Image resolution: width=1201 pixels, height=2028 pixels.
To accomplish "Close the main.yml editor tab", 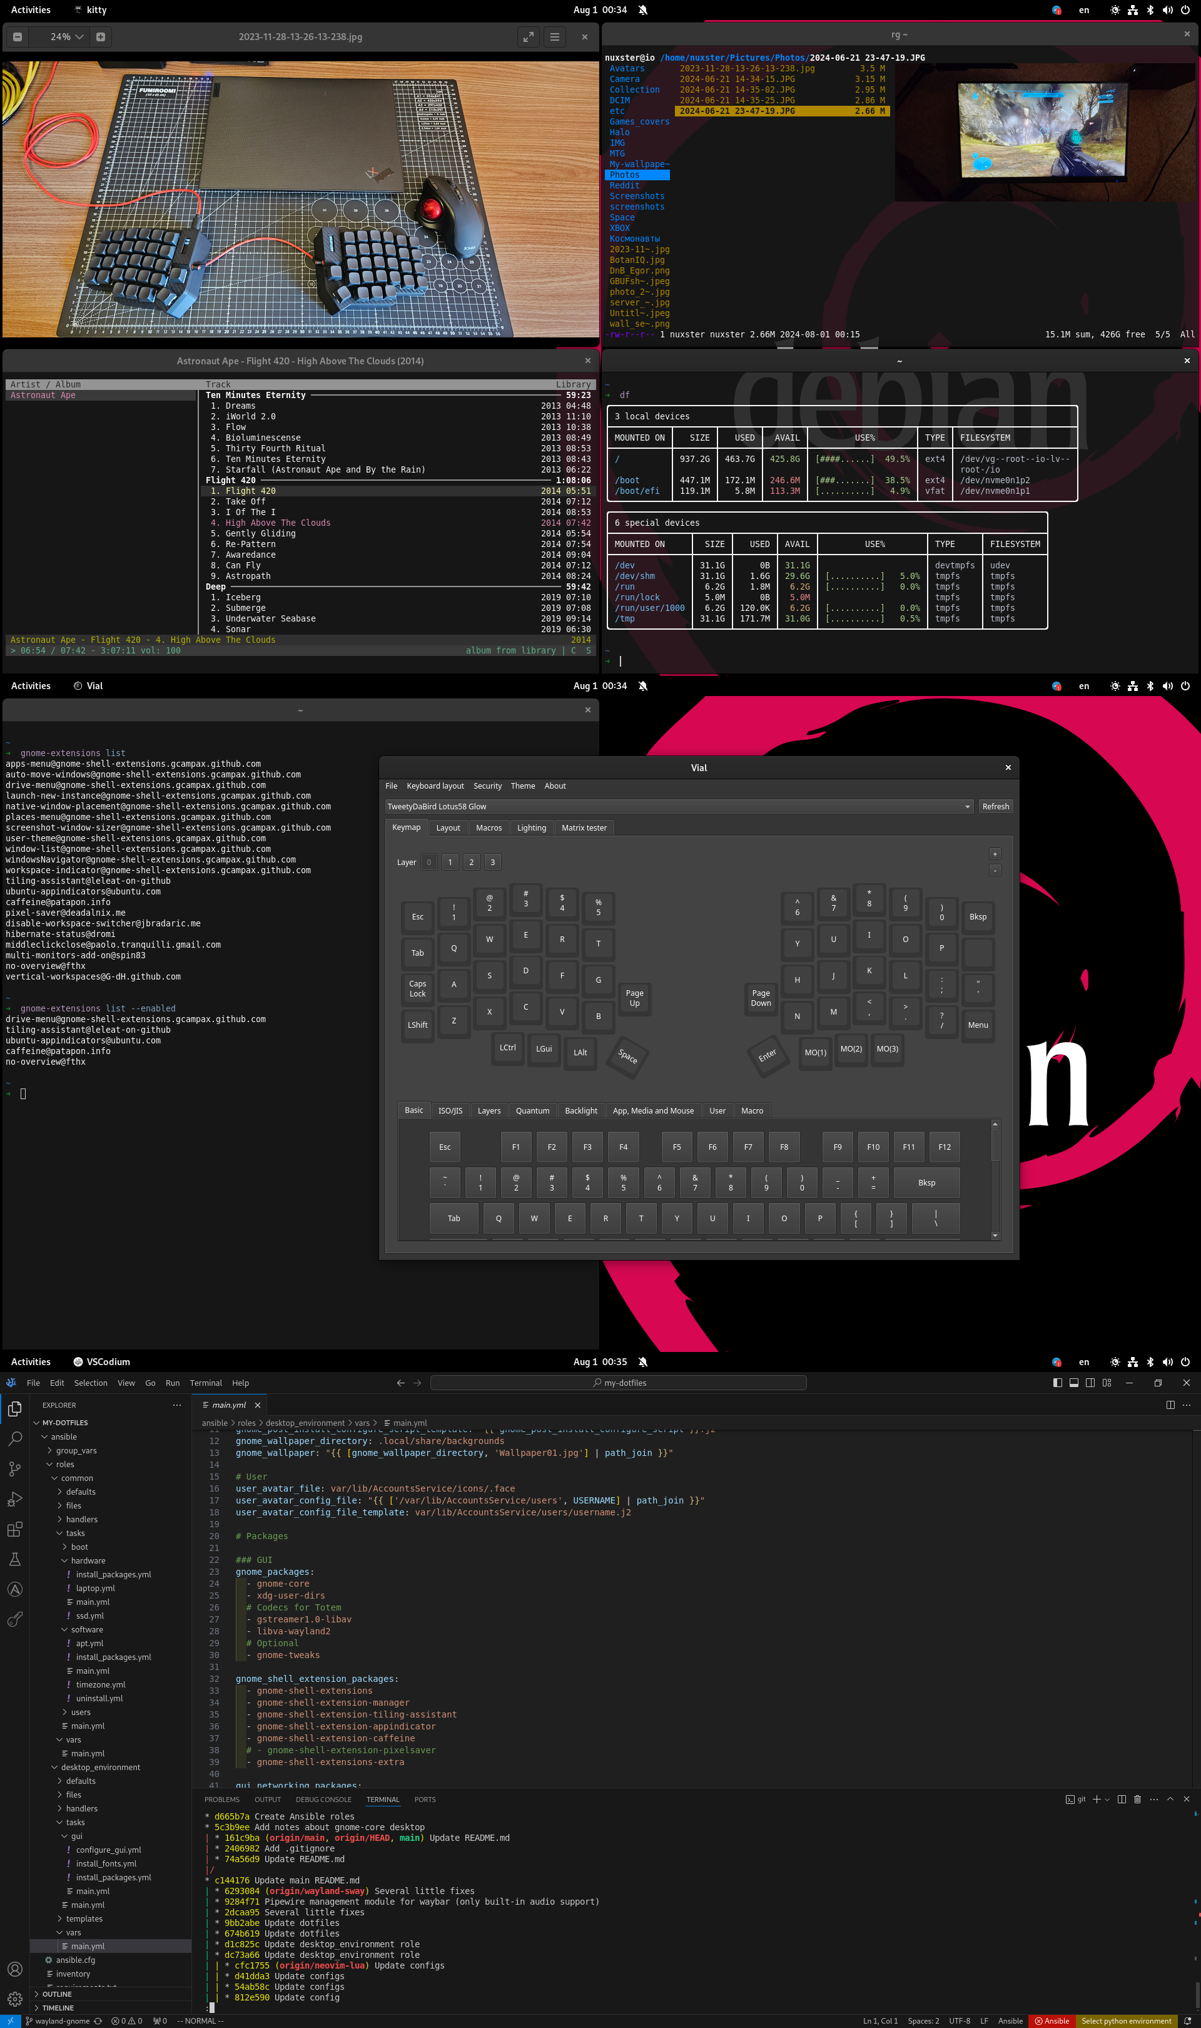I will pyautogui.click(x=257, y=1405).
